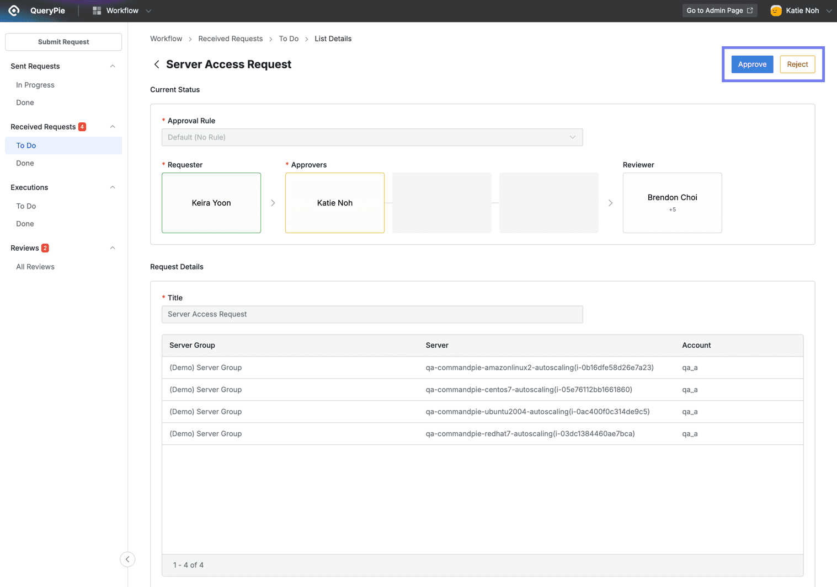Collapse the left sidebar with the circular arrow
The image size is (837, 587).
[127, 559]
